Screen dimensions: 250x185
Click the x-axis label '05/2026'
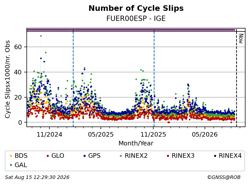[205, 135]
